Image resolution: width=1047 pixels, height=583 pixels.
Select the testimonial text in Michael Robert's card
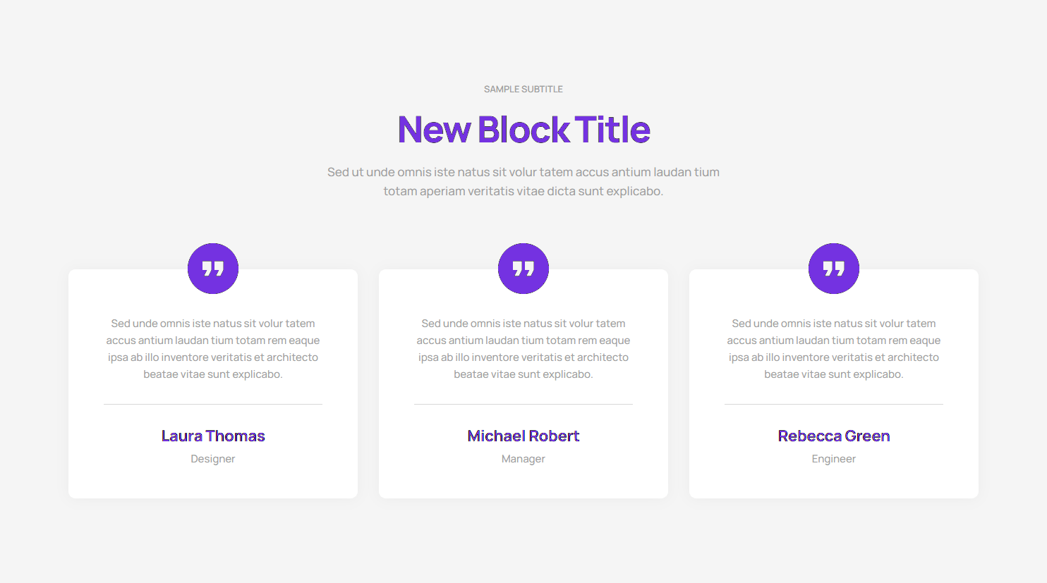coord(523,349)
